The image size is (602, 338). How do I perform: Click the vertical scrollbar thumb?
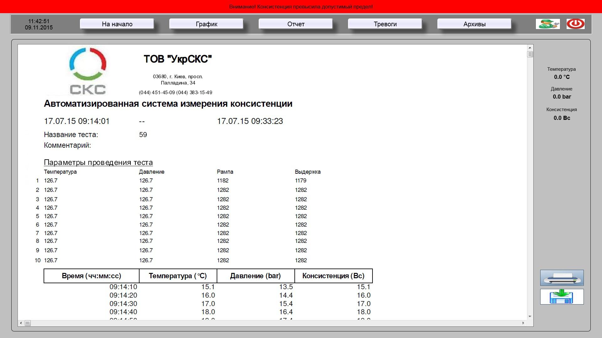coord(530,54)
